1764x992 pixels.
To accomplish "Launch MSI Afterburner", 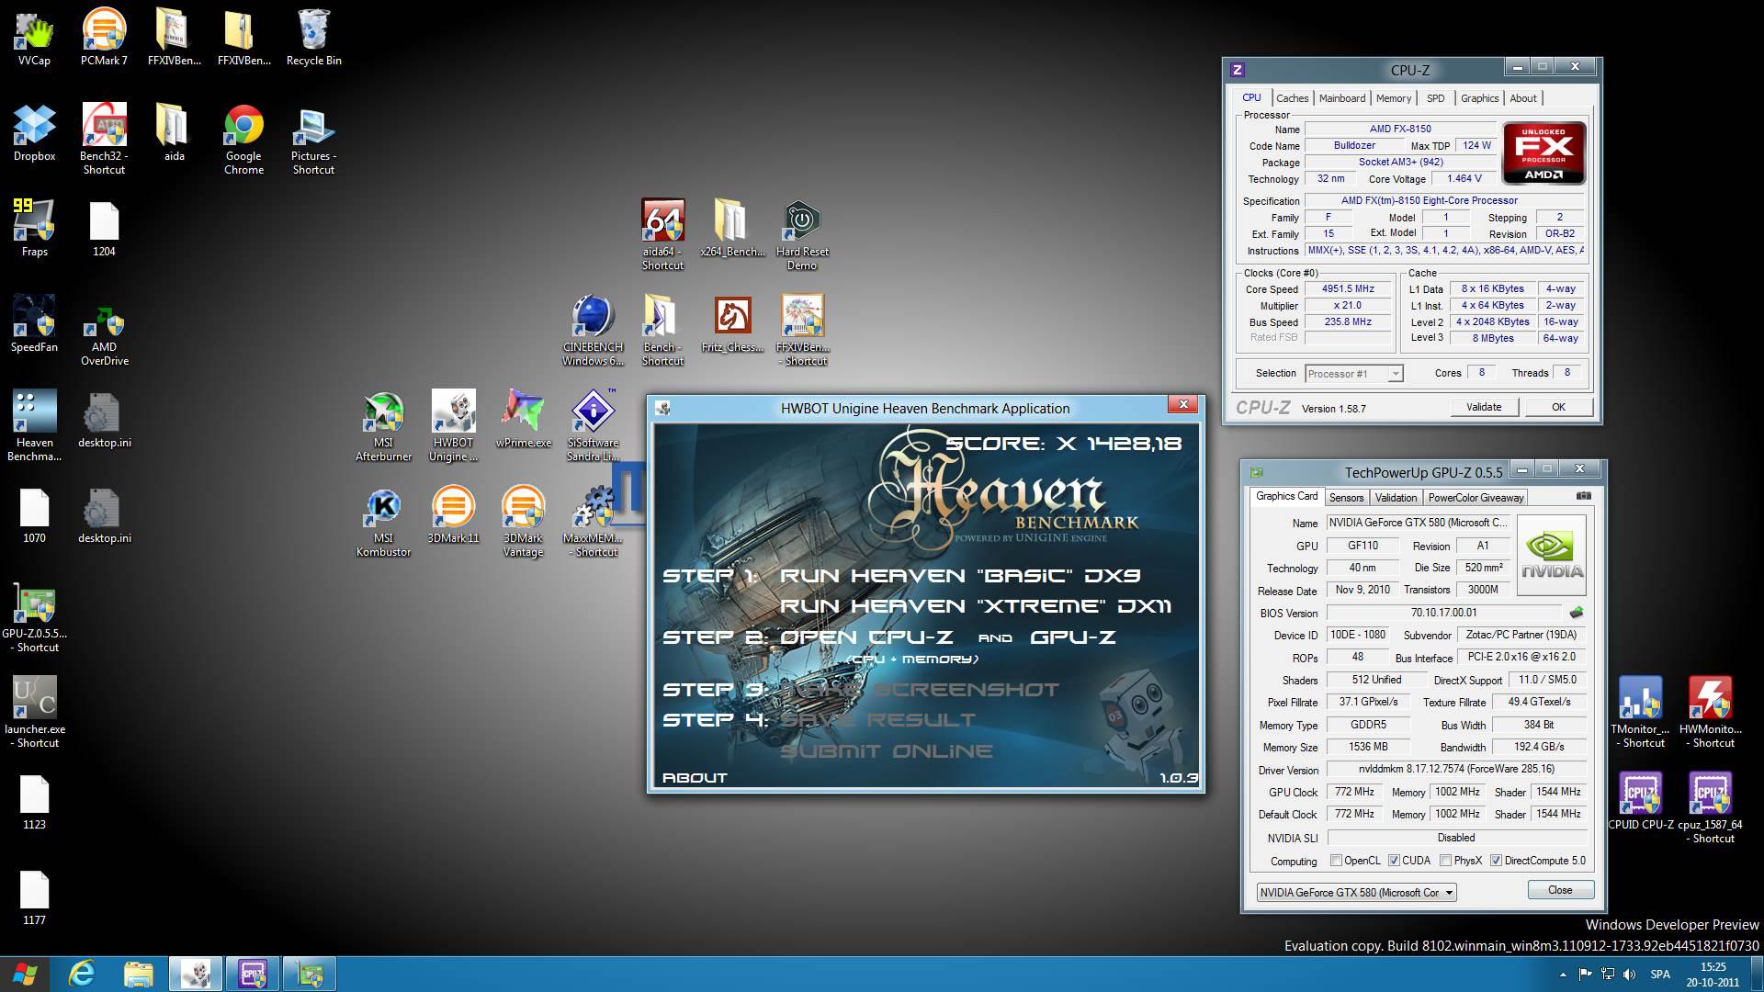I will 383,426.
